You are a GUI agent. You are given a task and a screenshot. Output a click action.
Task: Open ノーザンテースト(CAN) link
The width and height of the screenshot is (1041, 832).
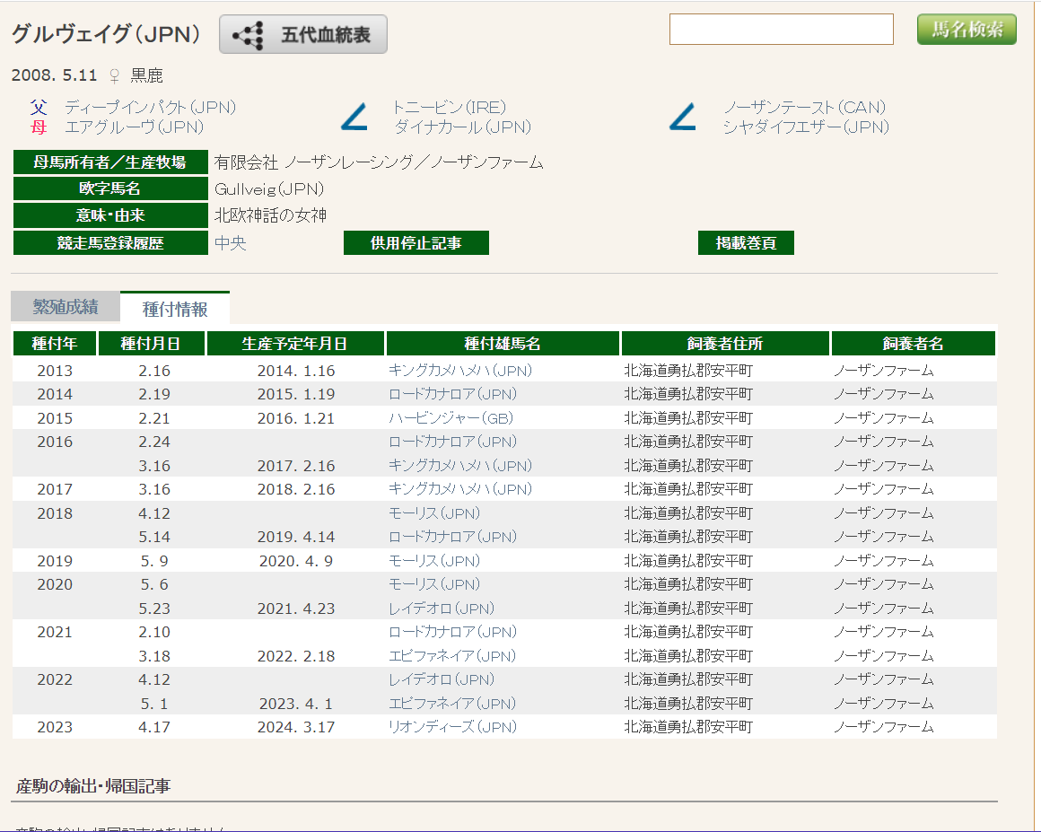point(804,108)
